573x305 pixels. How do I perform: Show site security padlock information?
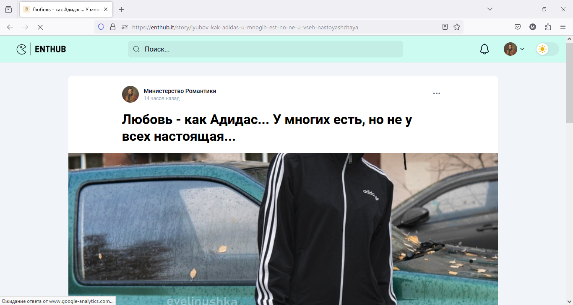click(x=112, y=27)
